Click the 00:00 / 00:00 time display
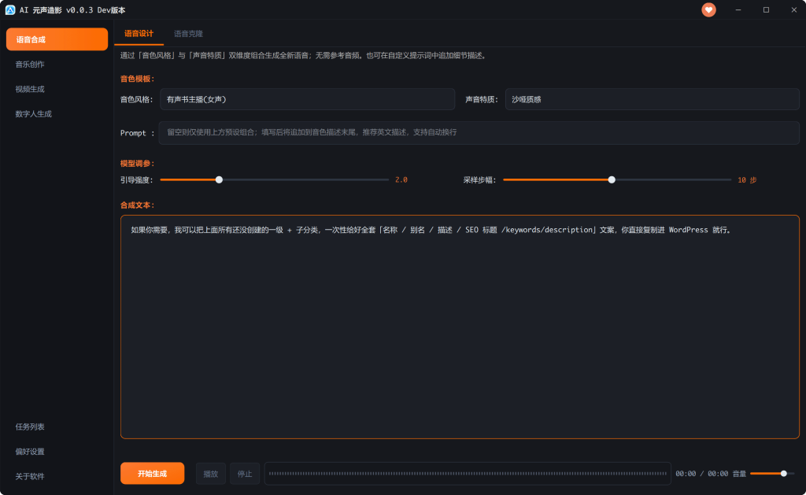The height and width of the screenshot is (495, 806). [x=701, y=474]
